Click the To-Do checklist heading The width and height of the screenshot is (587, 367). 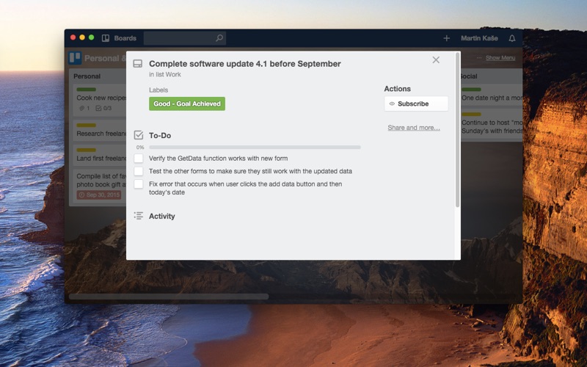(x=160, y=136)
